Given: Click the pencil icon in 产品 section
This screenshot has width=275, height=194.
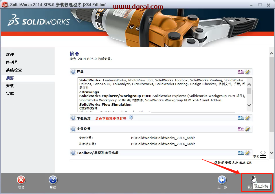Looking at the screenshot, I should click(247, 72).
